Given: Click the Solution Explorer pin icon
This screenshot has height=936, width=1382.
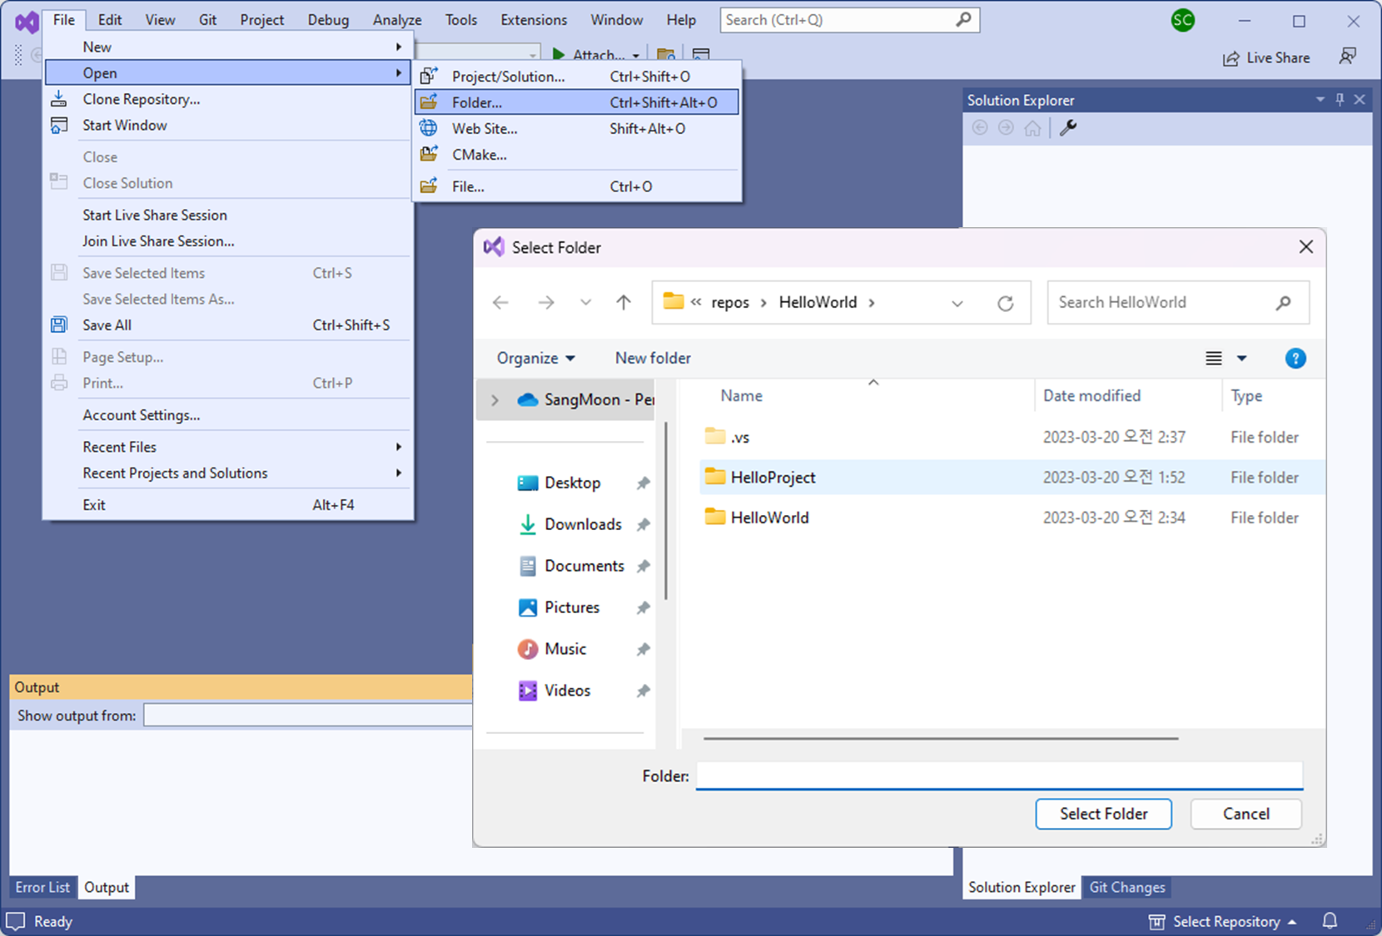Looking at the screenshot, I should click(1340, 100).
